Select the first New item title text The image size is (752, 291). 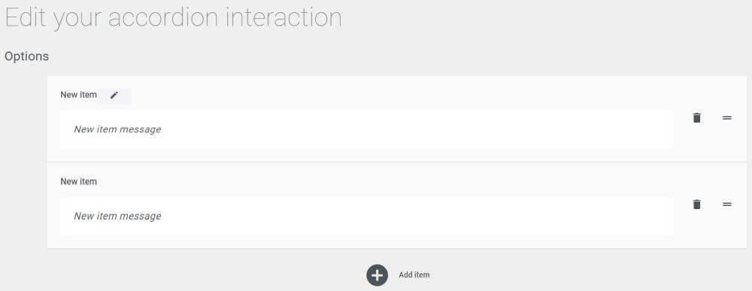pyautogui.click(x=79, y=95)
